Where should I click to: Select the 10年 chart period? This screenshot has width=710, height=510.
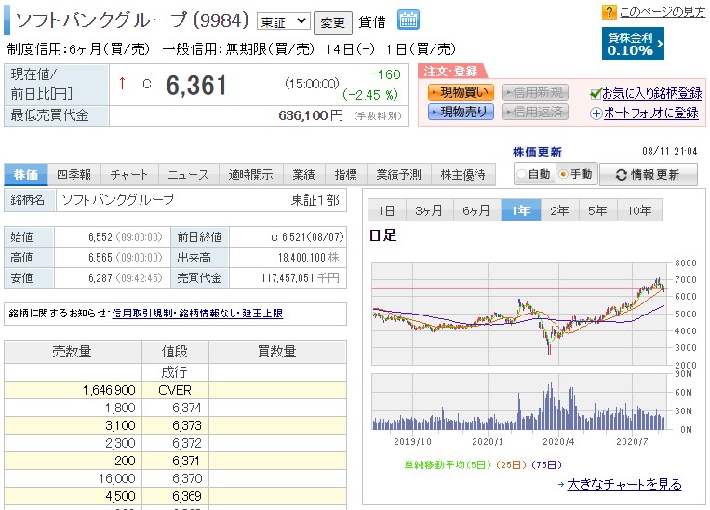pyautogui.click(x=639, y=210)
